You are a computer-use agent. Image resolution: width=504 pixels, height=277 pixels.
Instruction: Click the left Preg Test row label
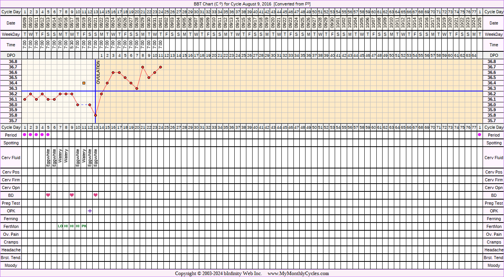tap(11, 203)
